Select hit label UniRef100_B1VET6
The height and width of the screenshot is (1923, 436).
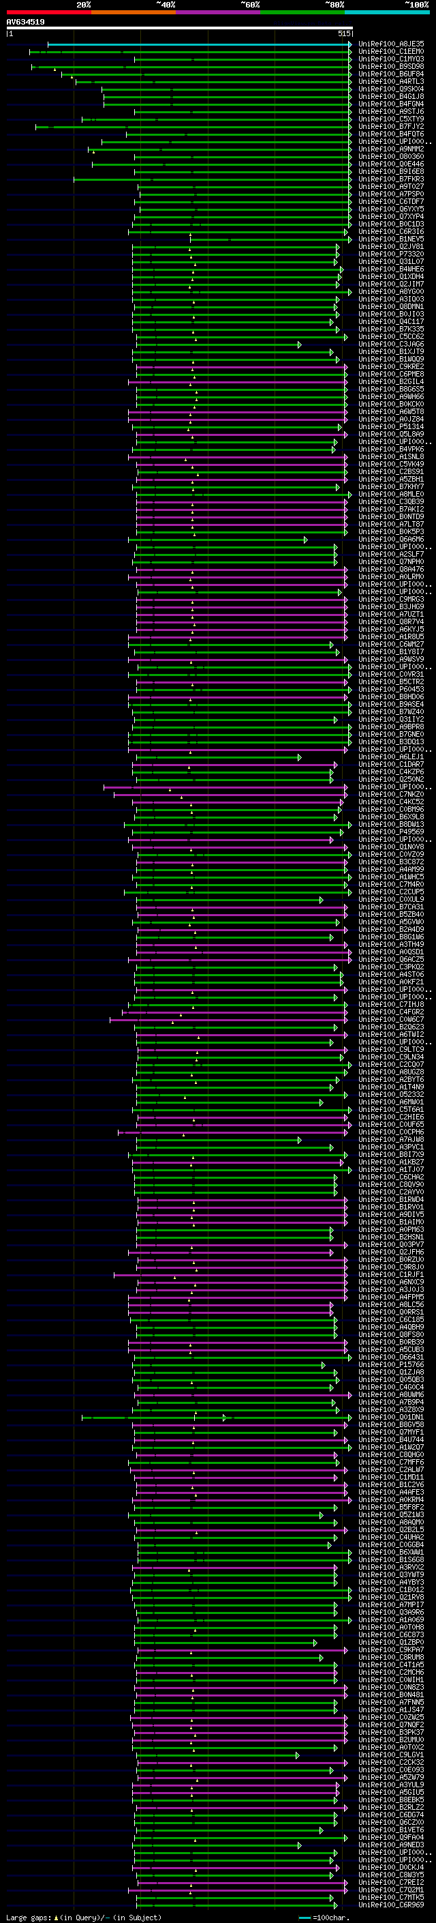click(x=391, y=1830)
